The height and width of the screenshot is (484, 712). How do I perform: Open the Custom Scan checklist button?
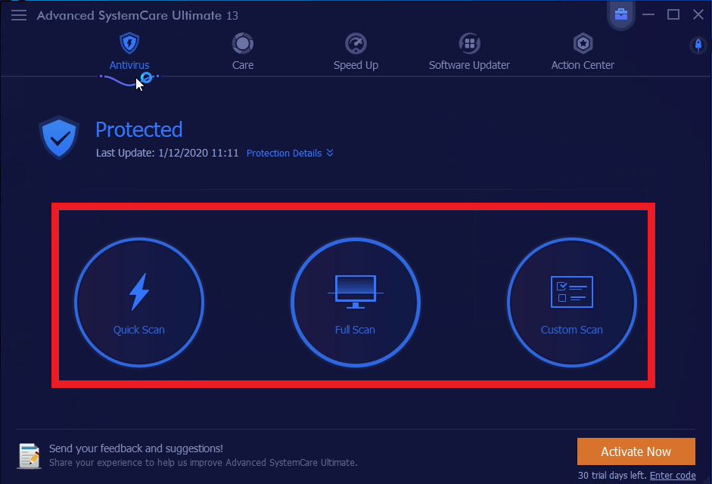572,302
